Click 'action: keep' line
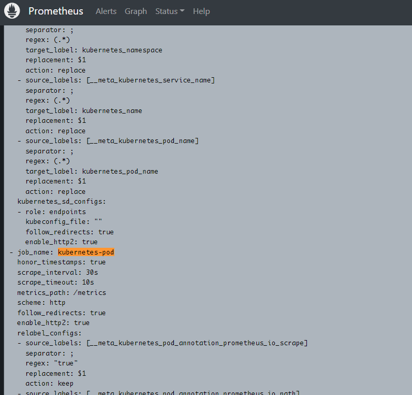The image size is (412, 395). [49, 384]
